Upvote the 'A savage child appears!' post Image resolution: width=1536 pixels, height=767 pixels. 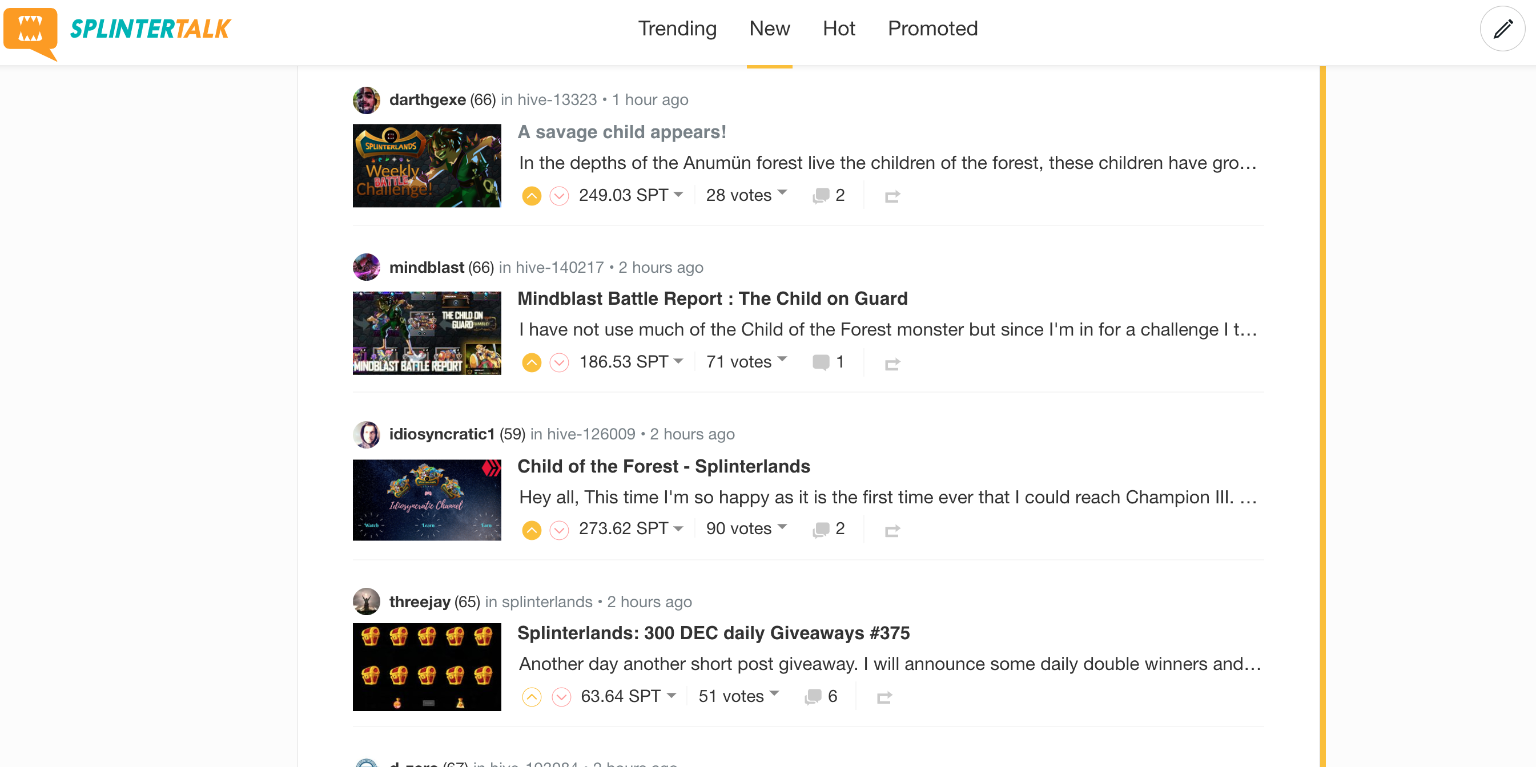point(531,196)
